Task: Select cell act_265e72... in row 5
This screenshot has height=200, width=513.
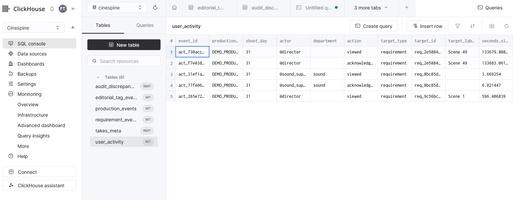Action: click(x=192, y=96)
